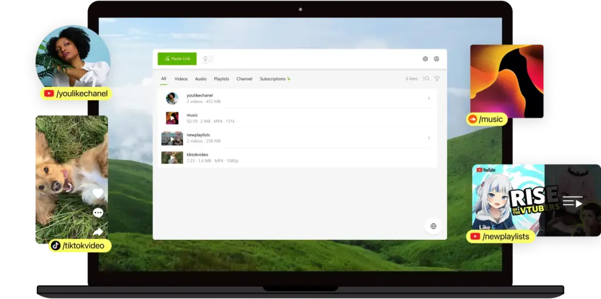Click the "newplaylists" title in the list
601x299 pixels.
tap(198, 135)
